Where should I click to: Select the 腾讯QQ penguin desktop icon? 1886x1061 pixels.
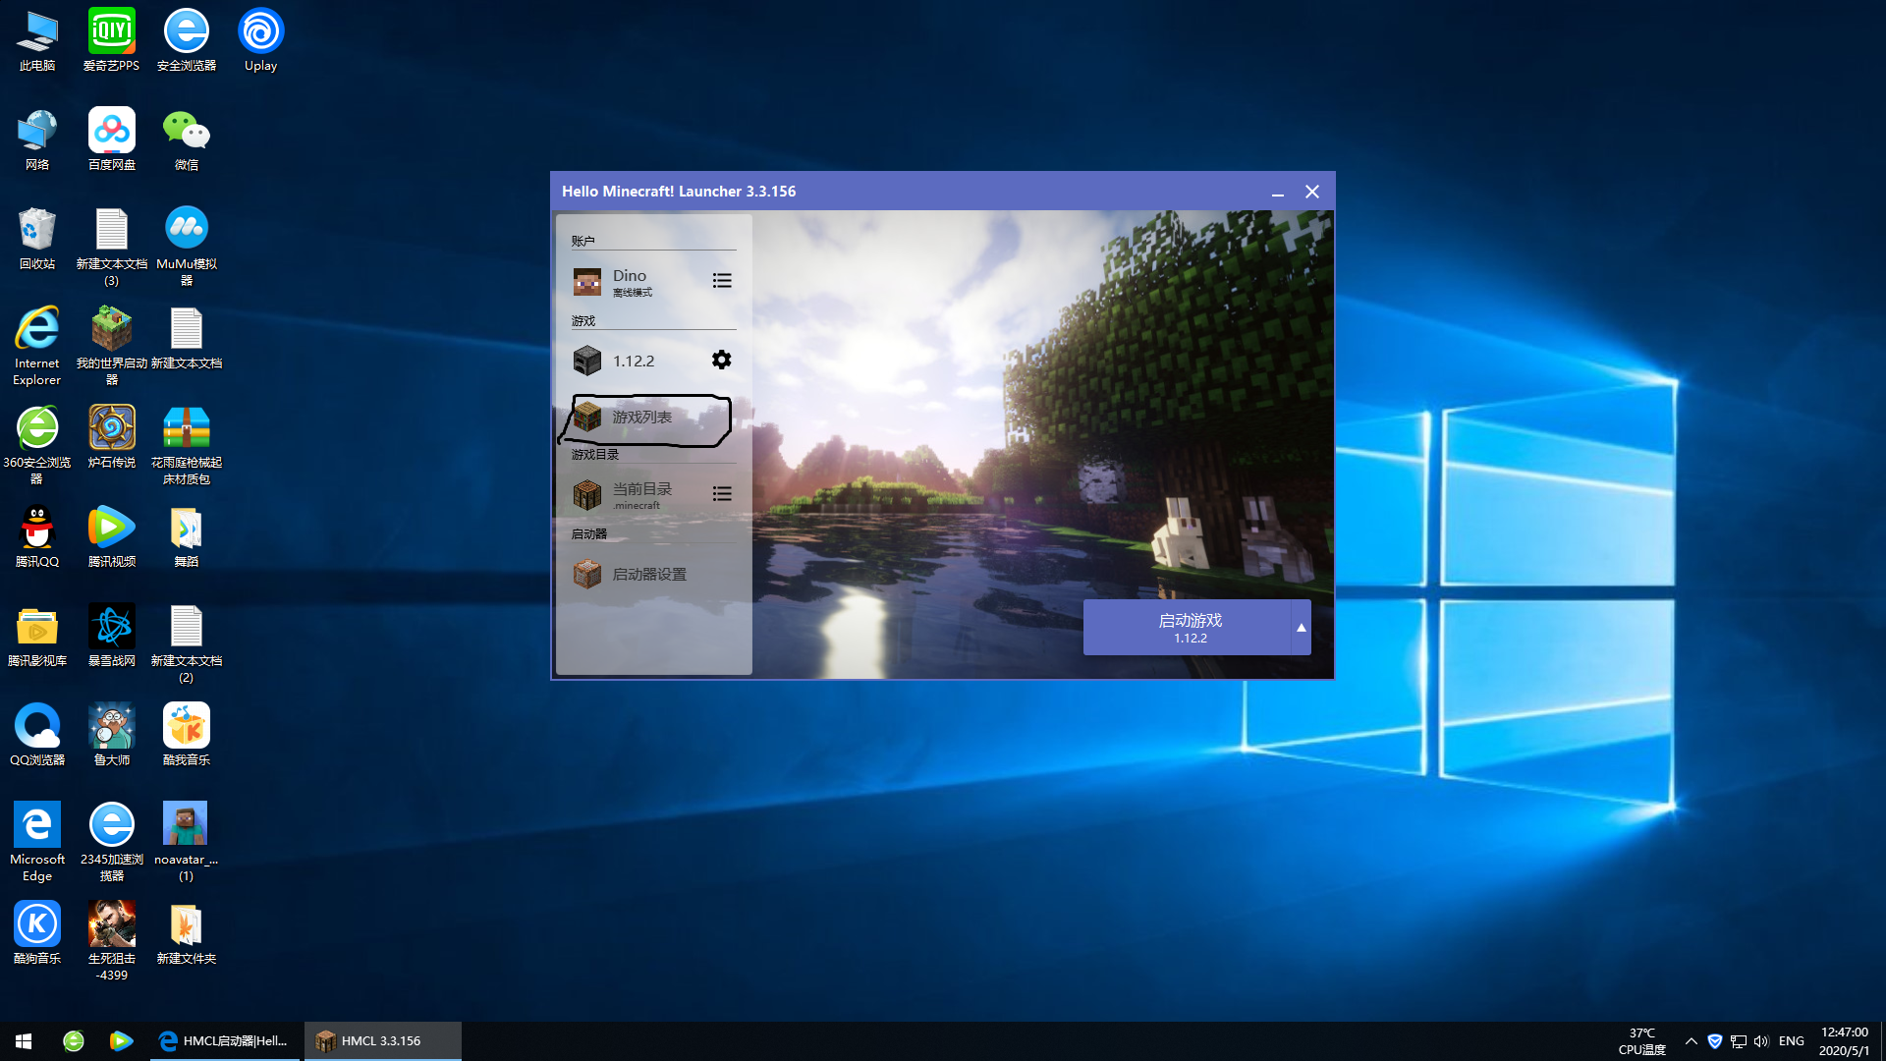click(x=37, y=536)
